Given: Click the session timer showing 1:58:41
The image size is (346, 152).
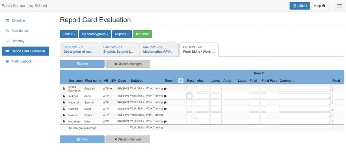Looking at the screenshot, I should (x=300, y=6).
